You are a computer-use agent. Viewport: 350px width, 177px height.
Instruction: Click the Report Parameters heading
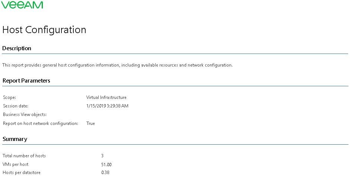[x=26, y=81]
